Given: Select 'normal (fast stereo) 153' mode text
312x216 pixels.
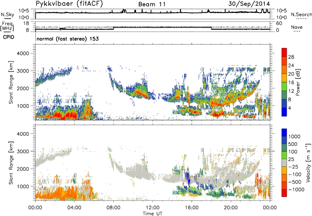Looking at the screenshot, I should click(x=67, y=39).
